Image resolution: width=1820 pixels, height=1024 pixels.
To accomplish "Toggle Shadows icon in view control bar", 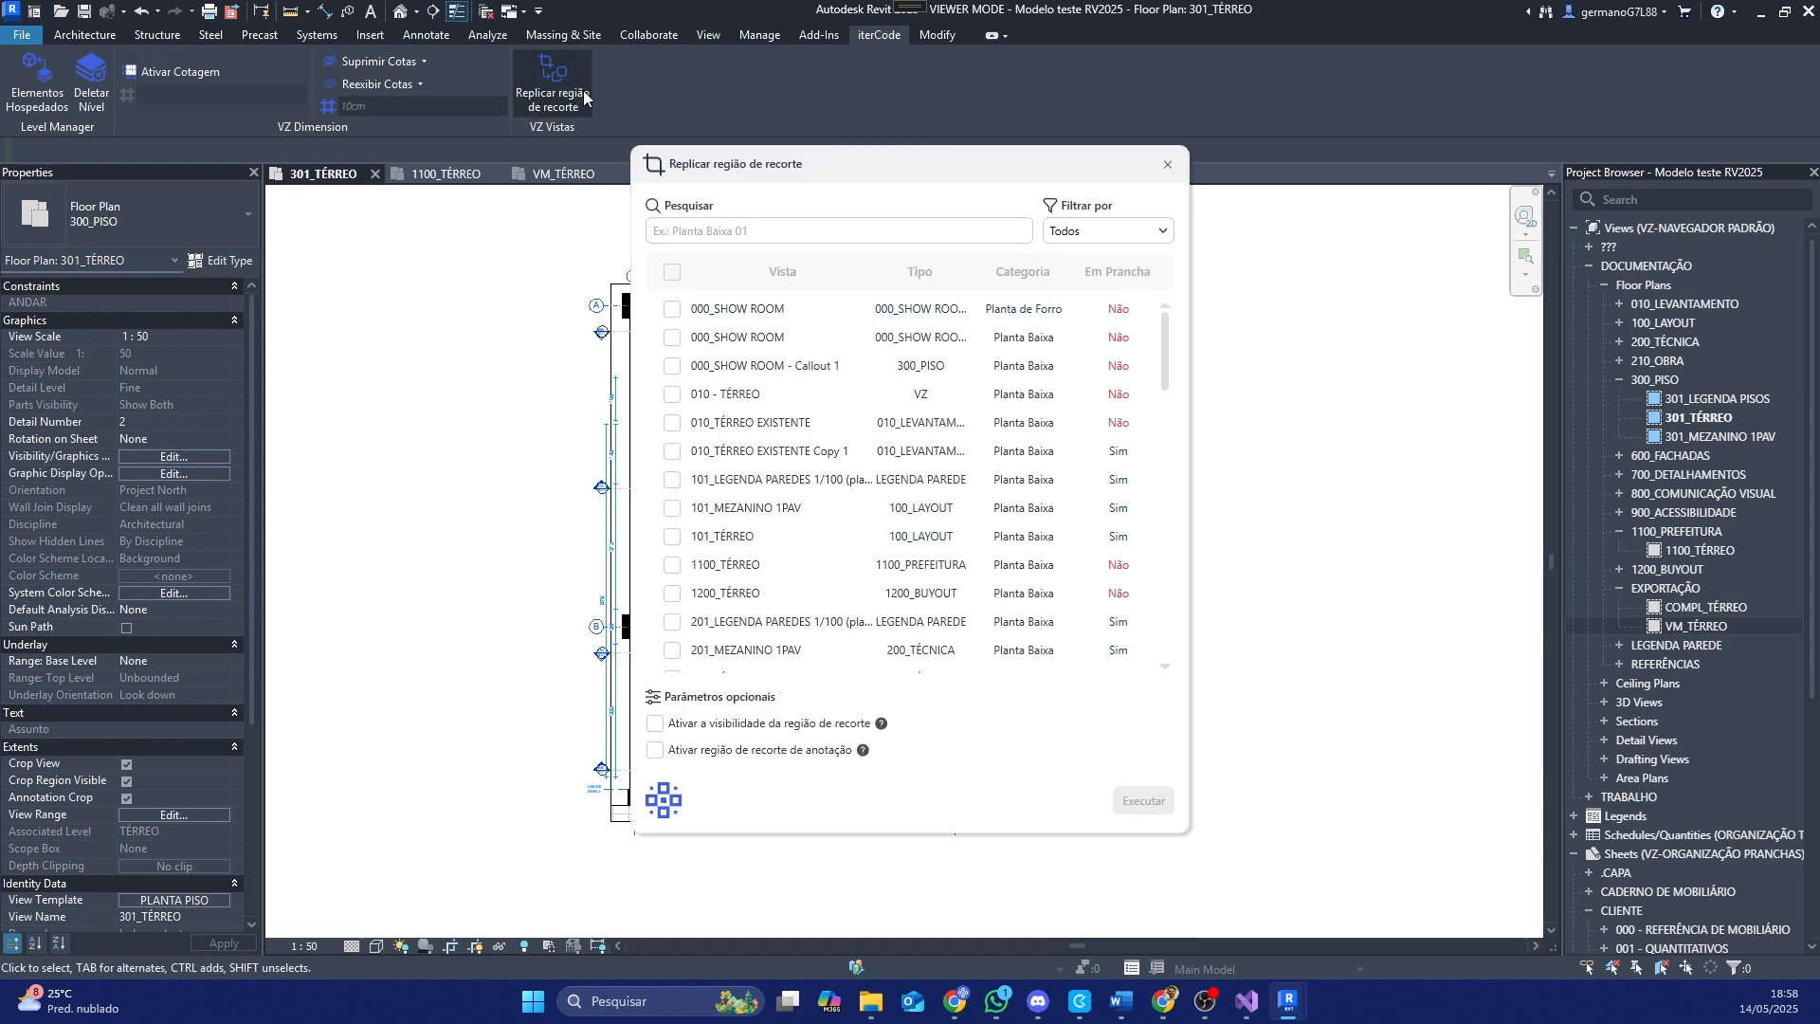I will coord(426,946).
